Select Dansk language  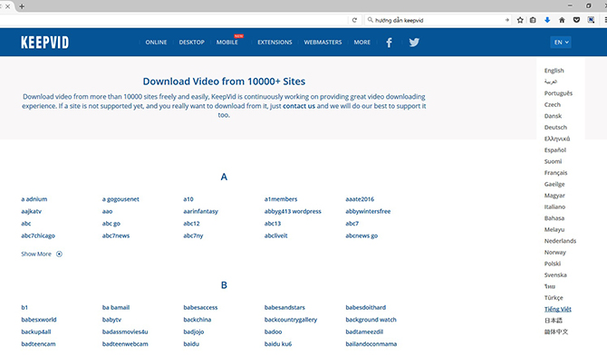pos(553,116)
